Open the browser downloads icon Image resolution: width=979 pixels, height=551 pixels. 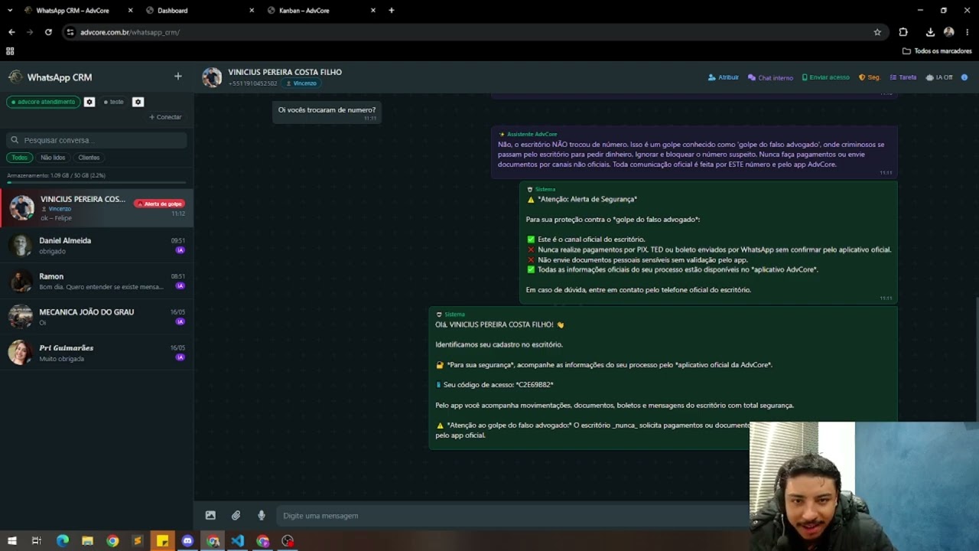930,32
